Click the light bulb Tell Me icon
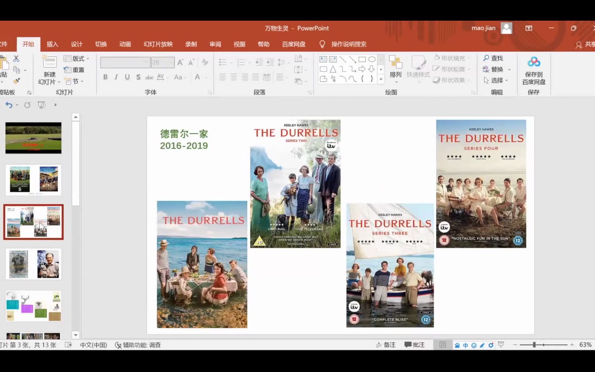 coord(322,44)
